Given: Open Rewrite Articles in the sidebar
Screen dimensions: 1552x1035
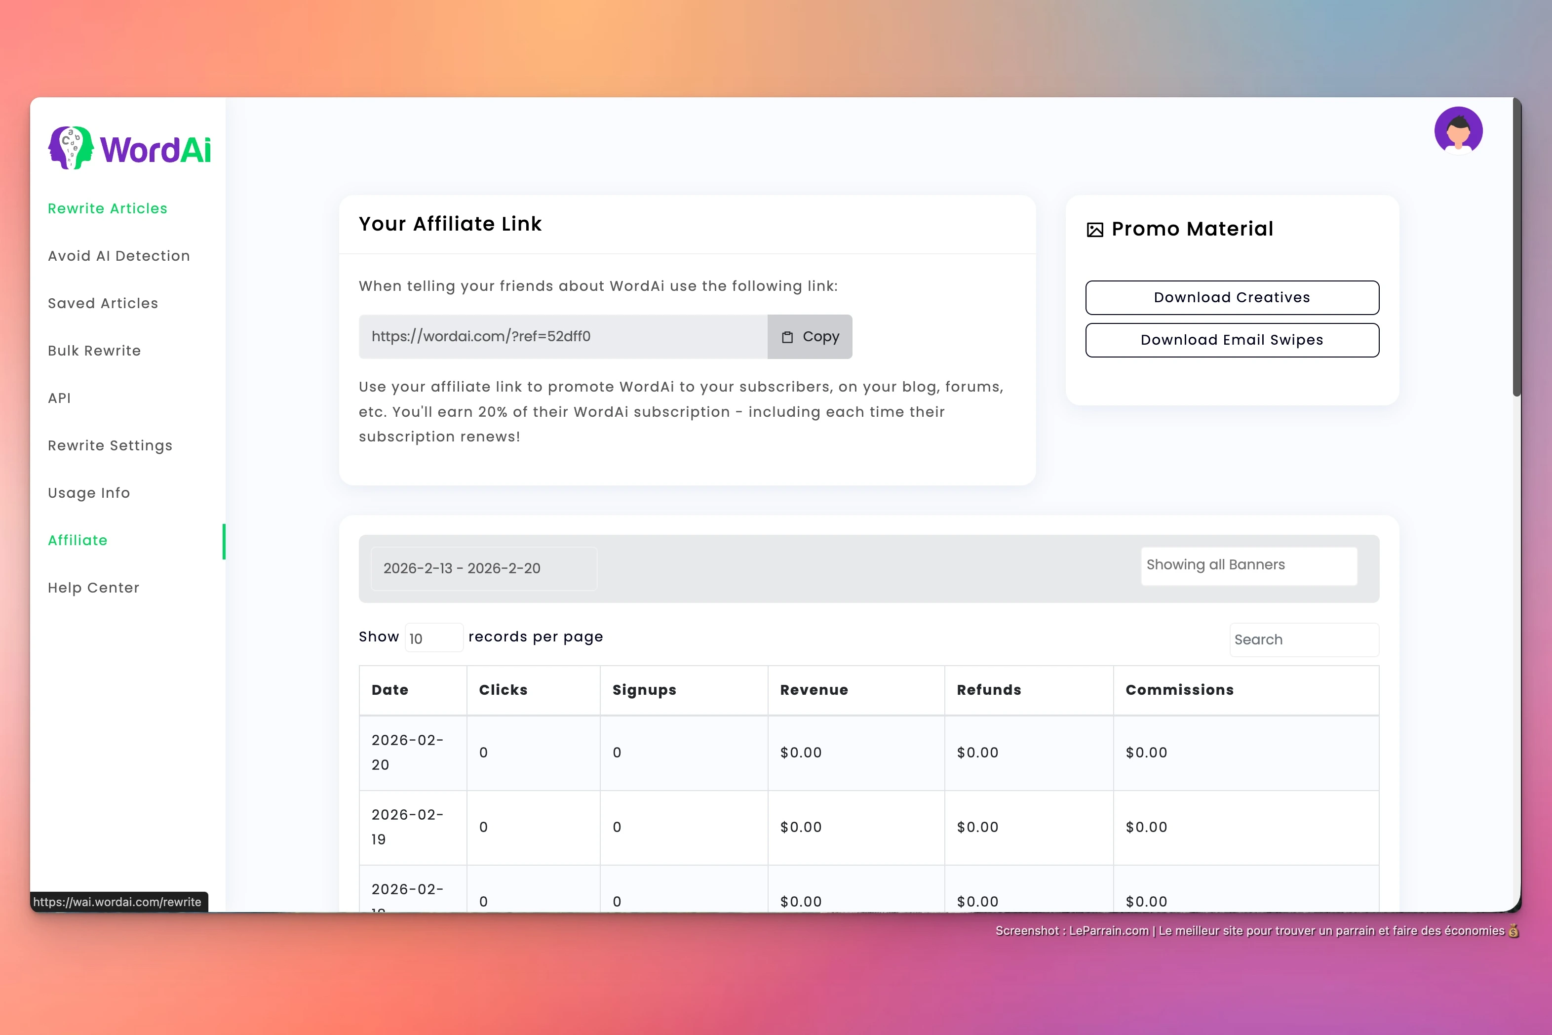Looking at the screenshot, I should tap(108, 208).
